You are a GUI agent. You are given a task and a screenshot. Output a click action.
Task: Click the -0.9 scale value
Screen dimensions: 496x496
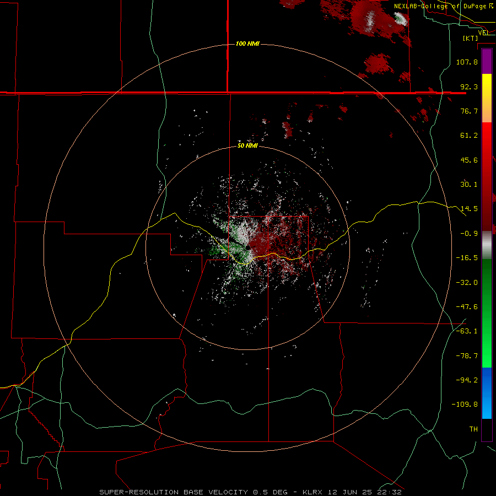pyautogui.click(x=469, y=234)
